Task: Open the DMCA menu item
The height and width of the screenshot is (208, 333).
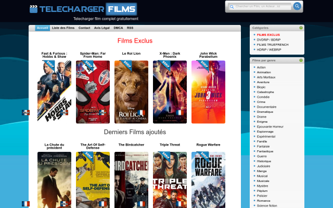Action: pyautogui.click(x=118, y=28)
